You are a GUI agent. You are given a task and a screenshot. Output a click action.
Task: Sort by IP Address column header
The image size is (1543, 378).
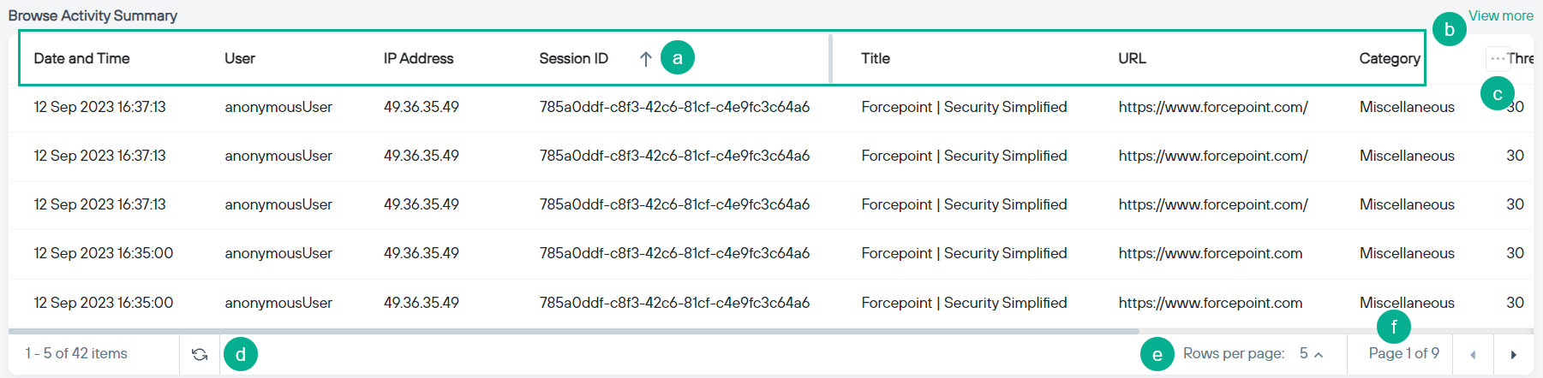coord(418,58)
